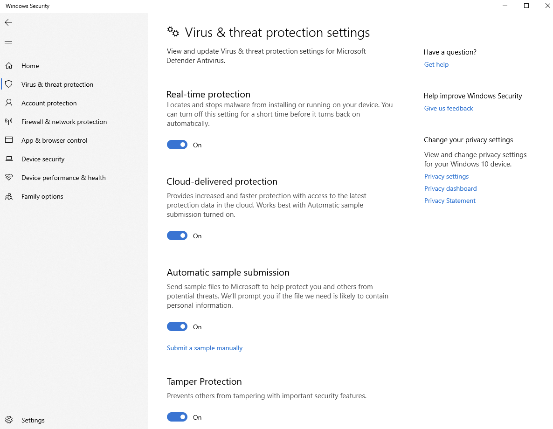Screen dimensions: 553x429
Task: Navigate back using the arrow
Action: (x=8, y=22)
